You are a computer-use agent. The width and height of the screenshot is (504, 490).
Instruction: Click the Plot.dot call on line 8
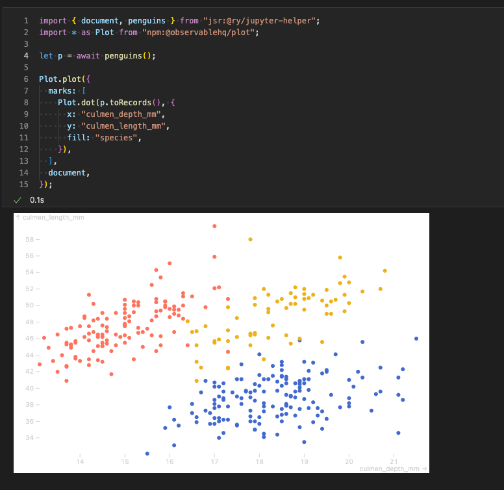pyautogui.click(x=75, y=103)
